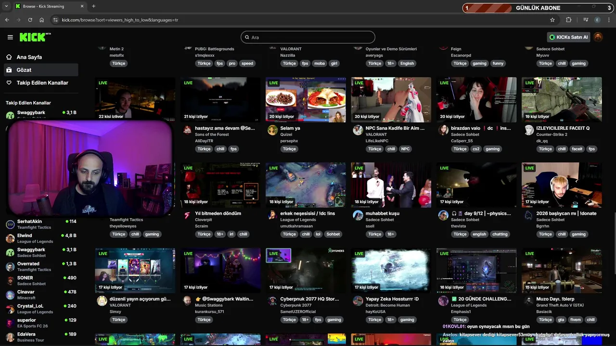616x346 pixels.
Task: Click CaSperr_55 channel avatar
Action: click(x=443, y=130)
